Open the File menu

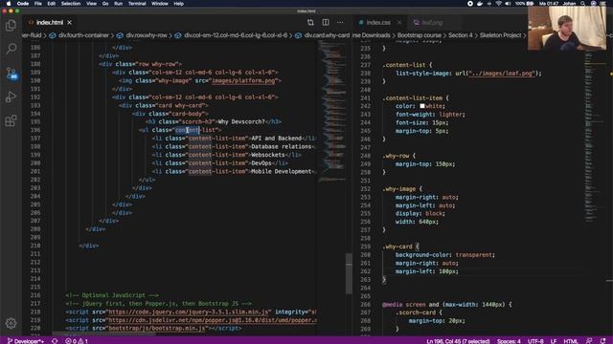[x=38, y=4]
